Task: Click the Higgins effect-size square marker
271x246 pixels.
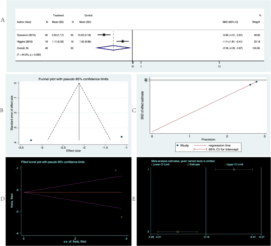Action: coord(123,41)
